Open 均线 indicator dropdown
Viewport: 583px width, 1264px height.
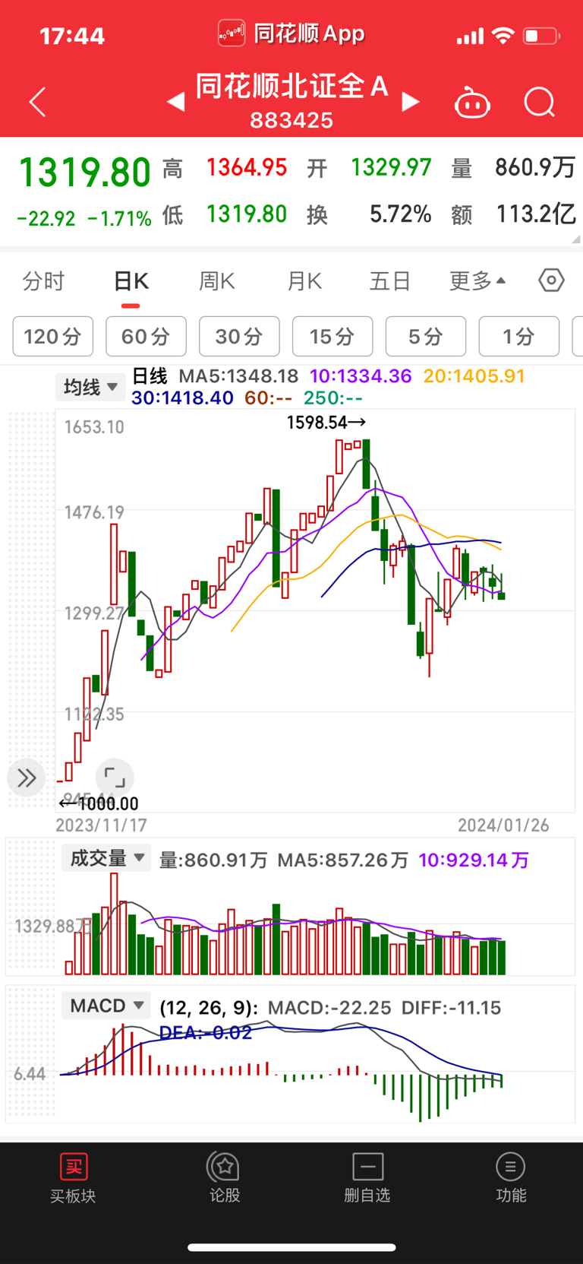90,387
